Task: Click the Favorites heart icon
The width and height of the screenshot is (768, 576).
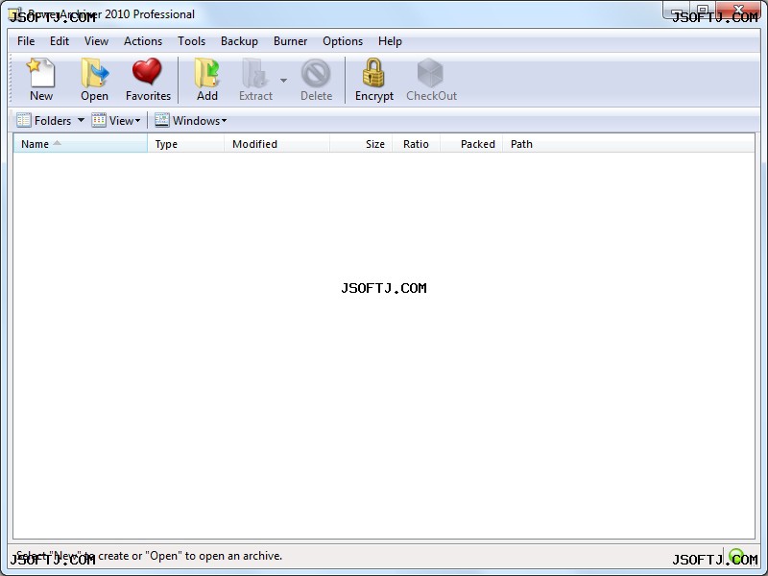Action: (148, 80)
